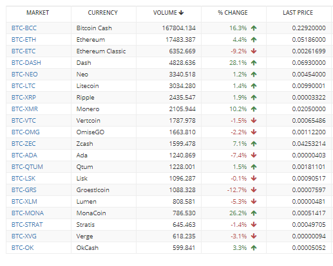Screen dimensions: 333x266
Task: Click the red down arrow for Lisk
Action: 254,179
